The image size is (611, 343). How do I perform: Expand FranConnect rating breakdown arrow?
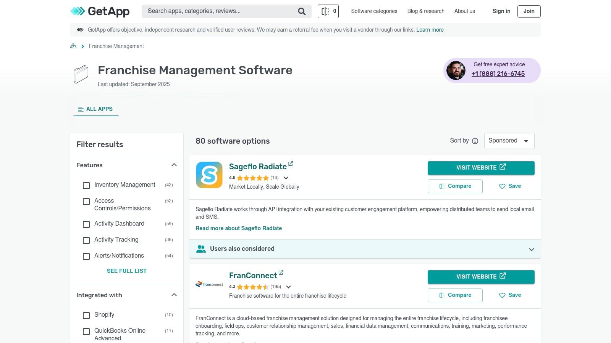[289, 287]
